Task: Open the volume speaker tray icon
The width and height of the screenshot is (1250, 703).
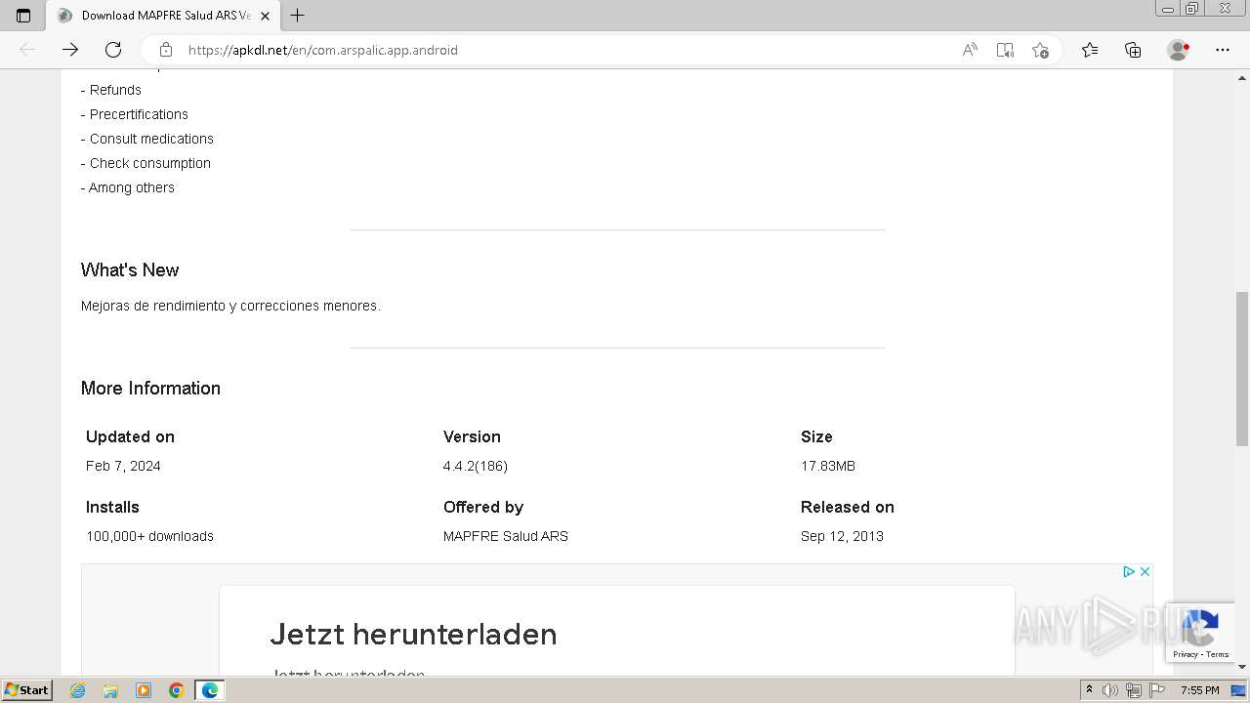Action: pos(1110,690)
